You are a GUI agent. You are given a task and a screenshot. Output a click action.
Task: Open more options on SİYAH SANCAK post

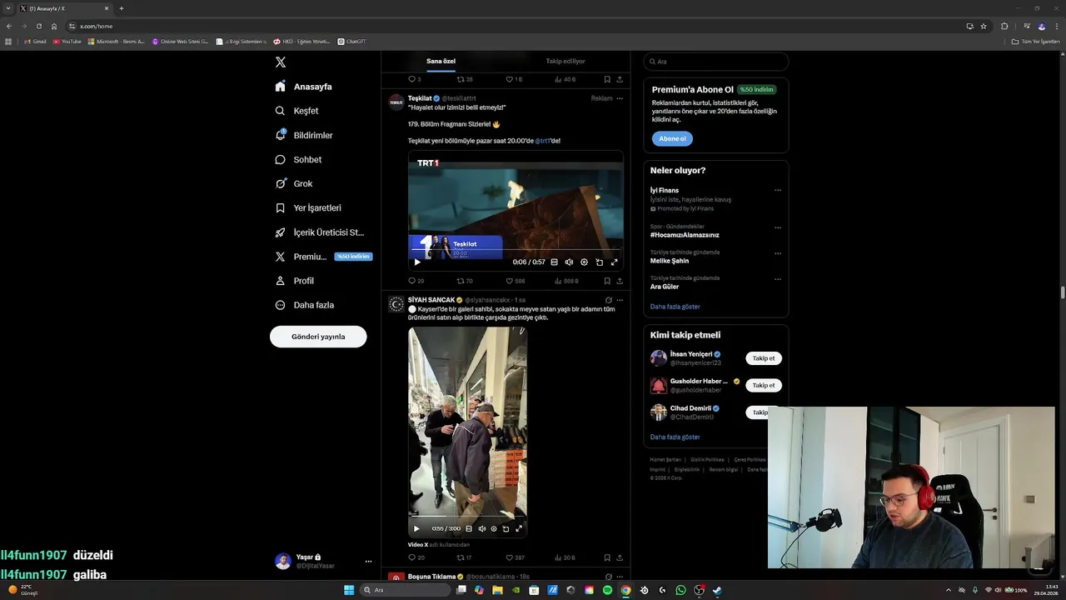[x=620, y=300]
